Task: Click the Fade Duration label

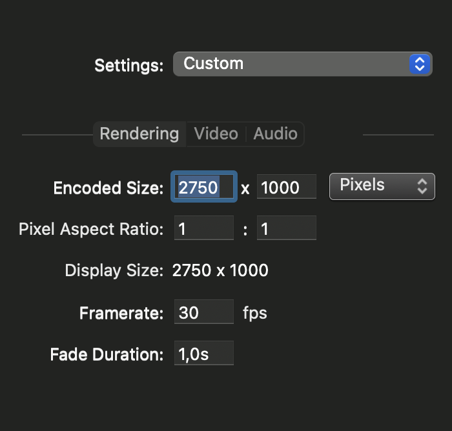Action: (x=107, y=354)
